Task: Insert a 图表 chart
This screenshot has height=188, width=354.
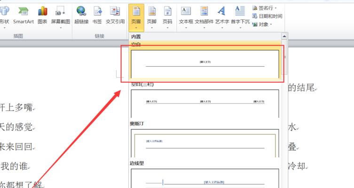Action: (42, 16)
